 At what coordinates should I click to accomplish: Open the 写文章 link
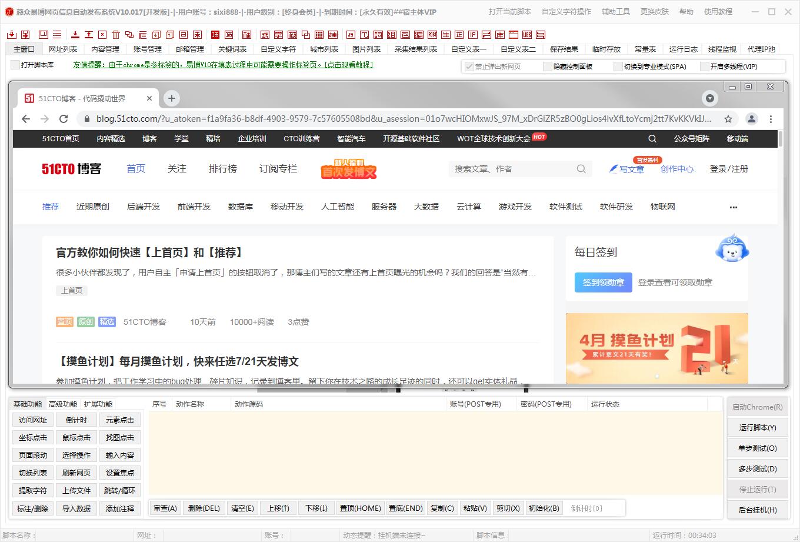tap(627, 169)
